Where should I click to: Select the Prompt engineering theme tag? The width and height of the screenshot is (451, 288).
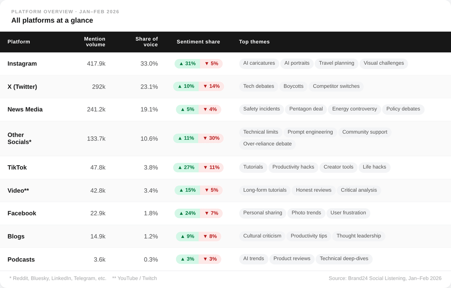pyautogui.click(x=310, y=132)
